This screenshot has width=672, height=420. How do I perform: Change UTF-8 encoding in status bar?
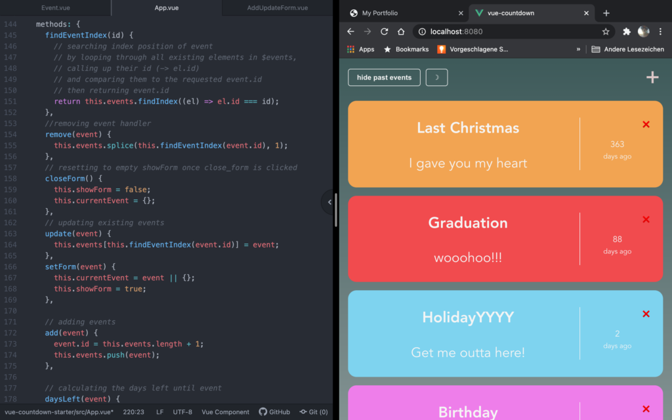(x=182, y=412)
